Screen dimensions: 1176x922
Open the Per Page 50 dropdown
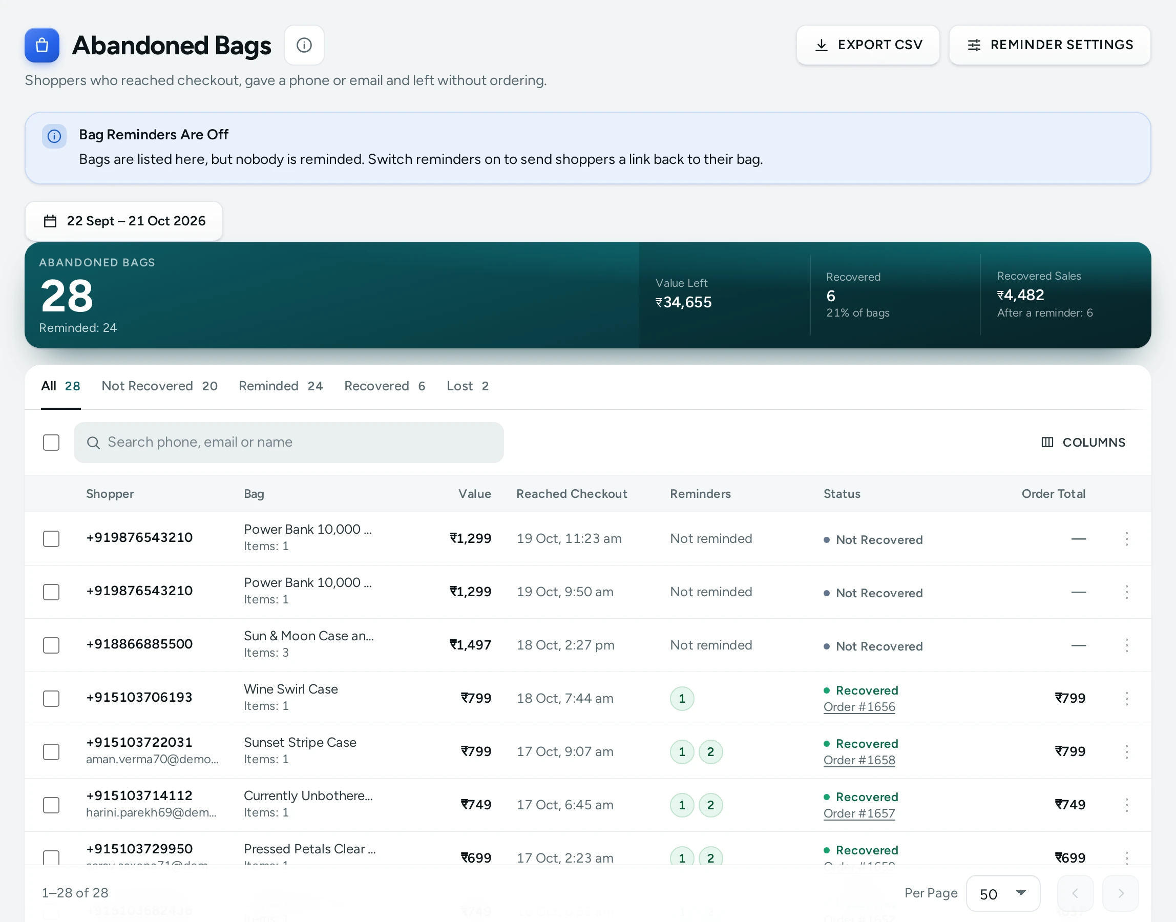tap(1003, 893)
